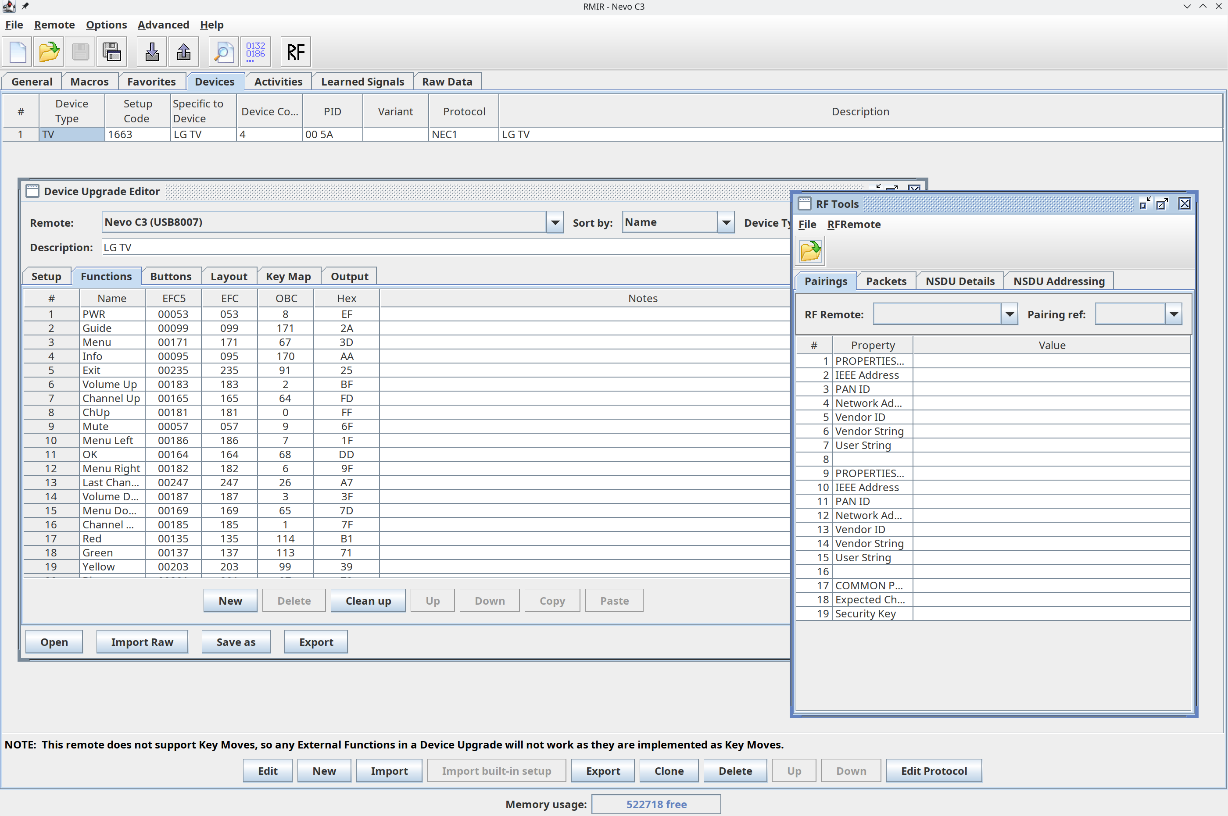
Task: Click the Description field containing LG TV
Action: [x=446, y=247]
